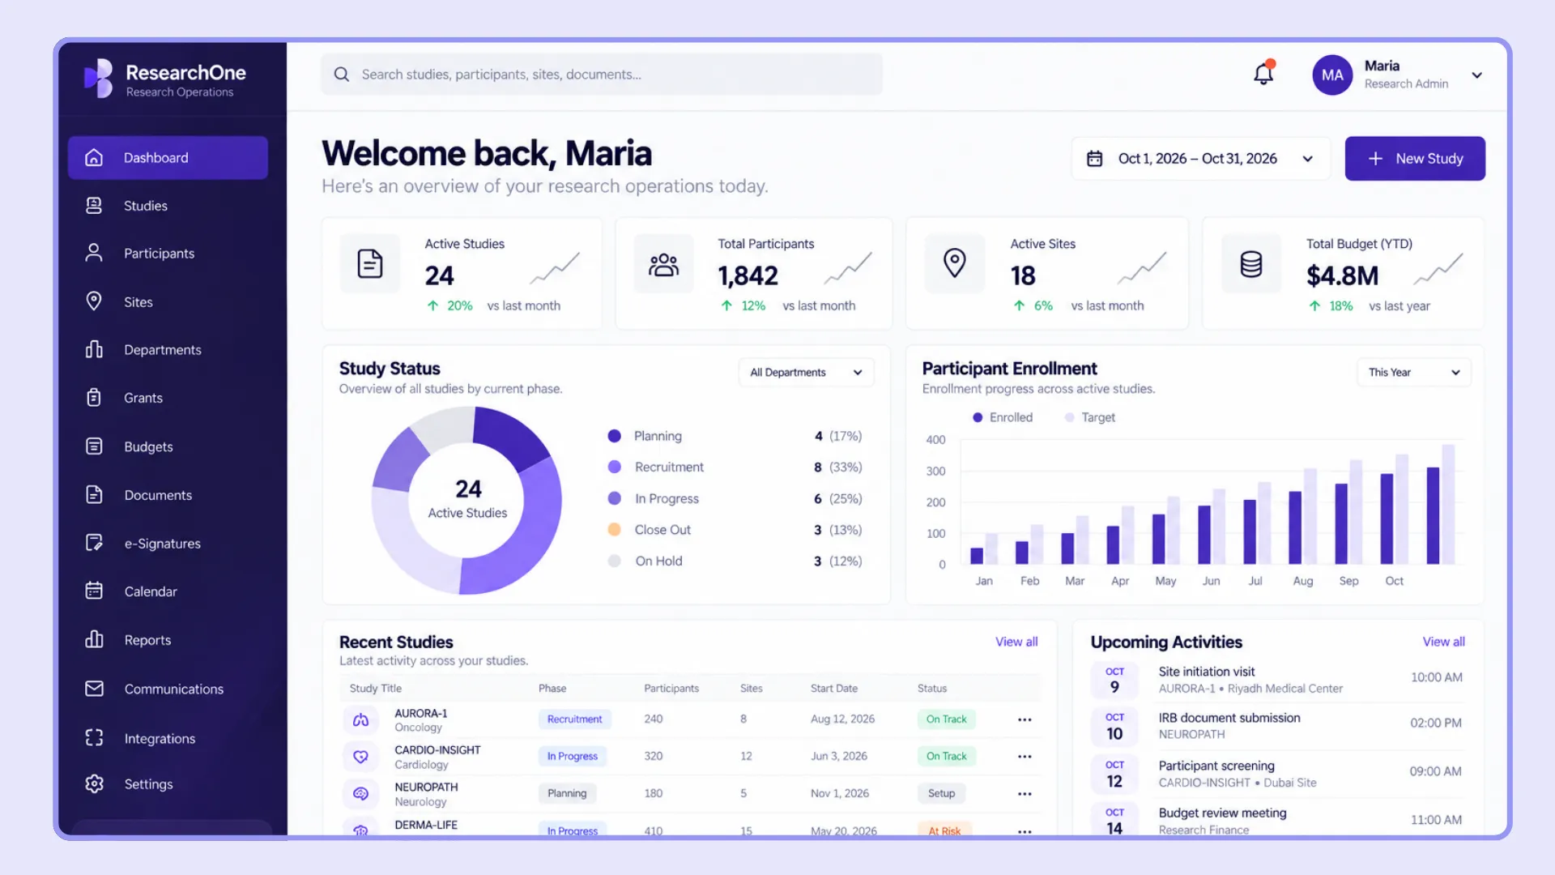Screen dimensions: 1555x875
Task: Click the NEUROPATH brain icon
Action: (361, 794)
